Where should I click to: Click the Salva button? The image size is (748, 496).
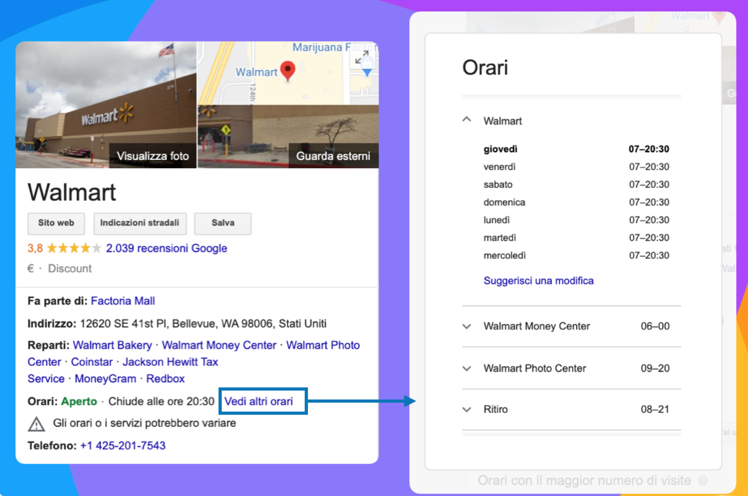click(x=223, y=223)
